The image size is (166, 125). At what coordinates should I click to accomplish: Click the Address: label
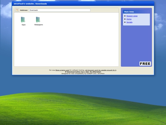[x=24, y=10]
